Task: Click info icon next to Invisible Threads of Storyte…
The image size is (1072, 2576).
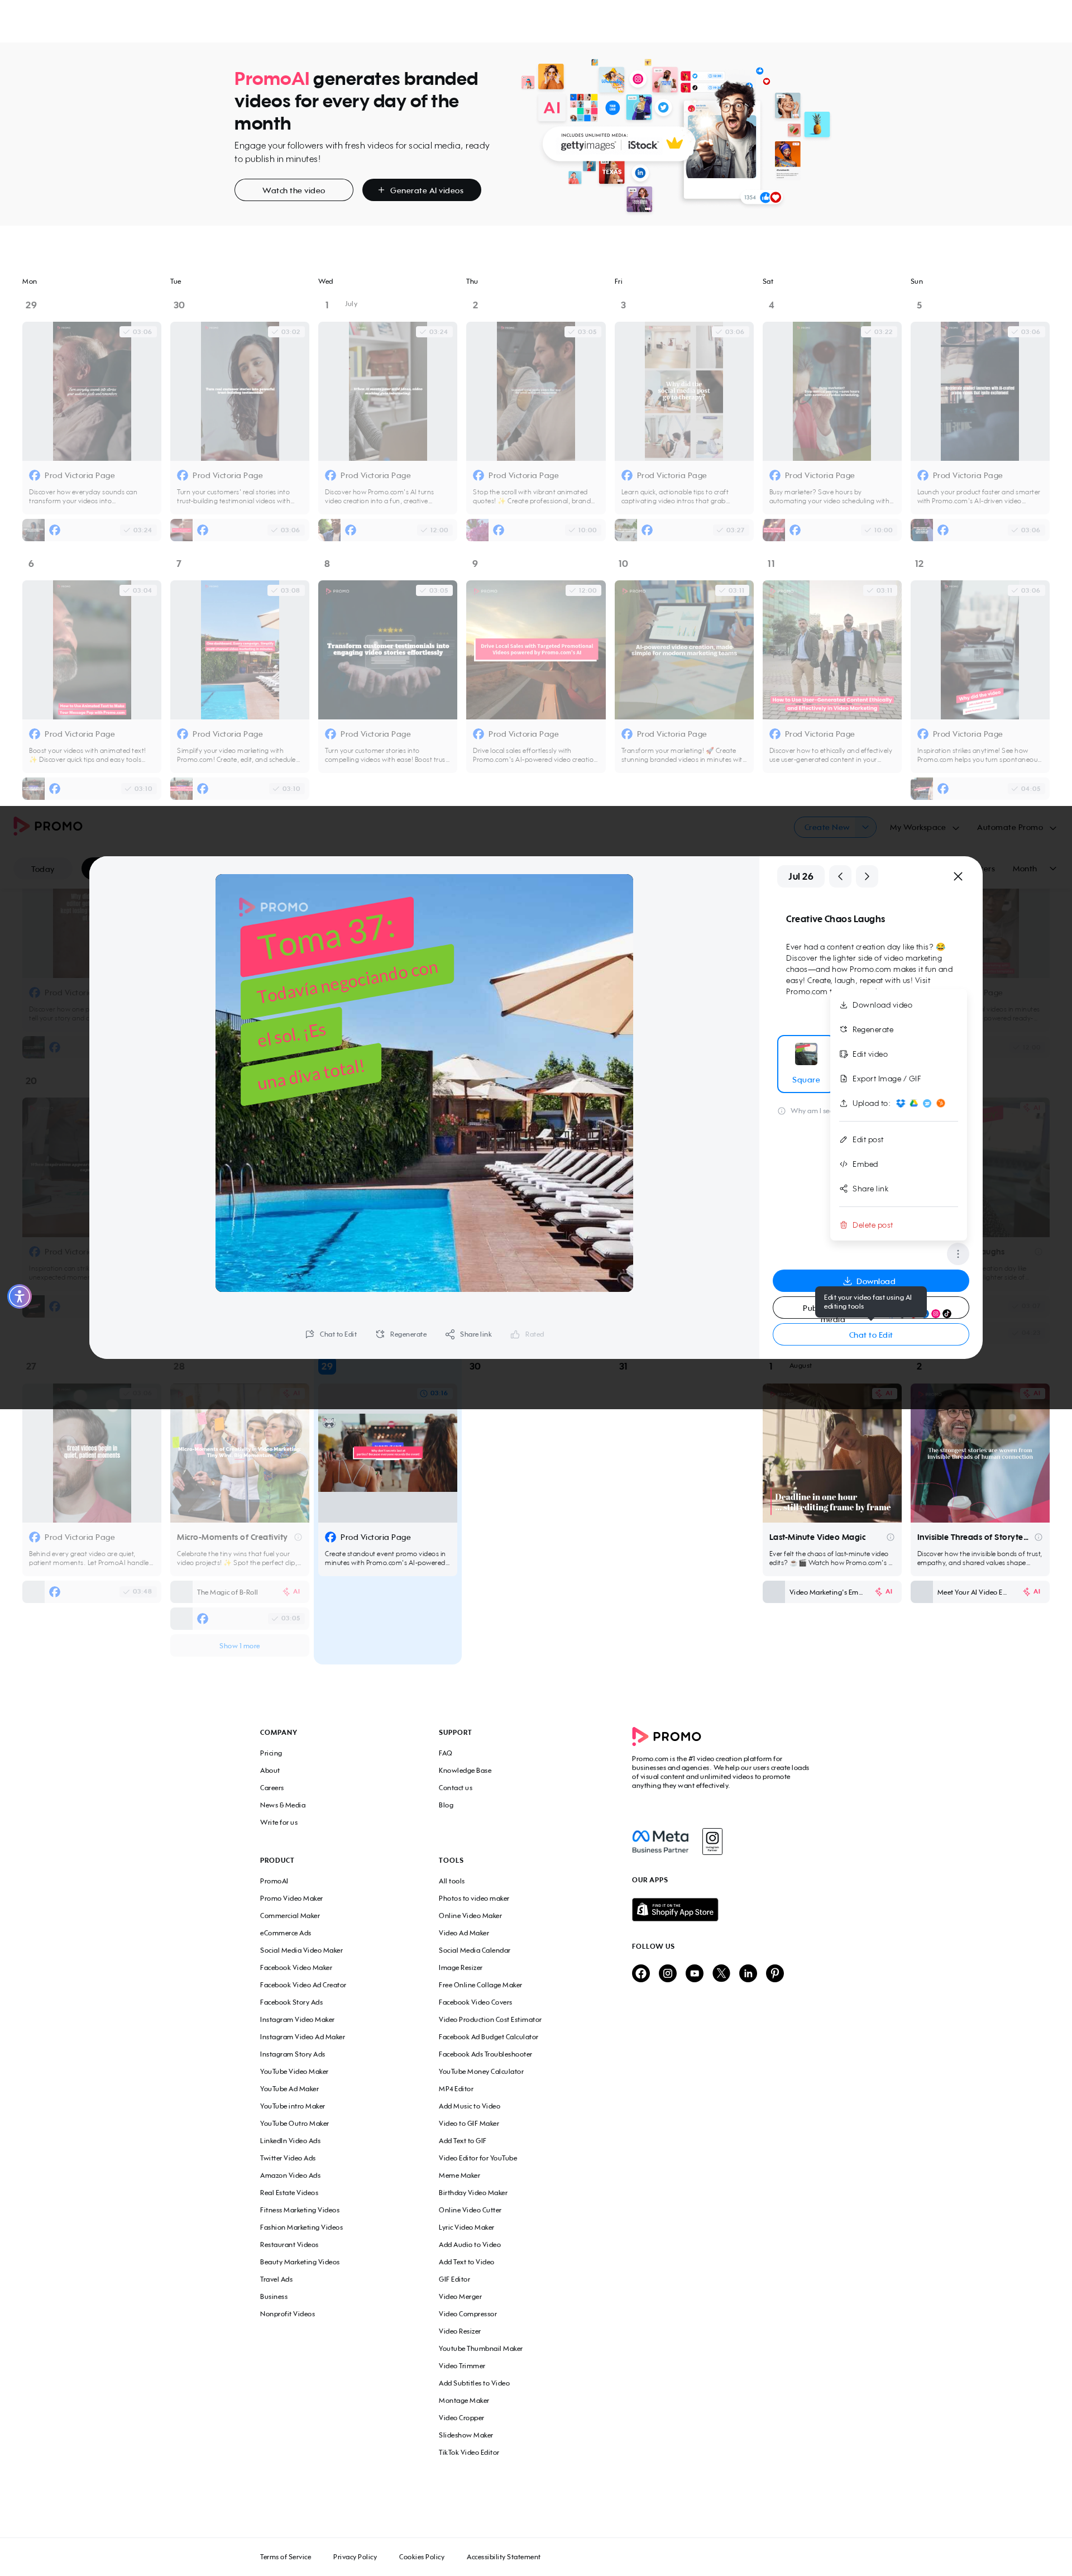Action: click(1038, 1537)
